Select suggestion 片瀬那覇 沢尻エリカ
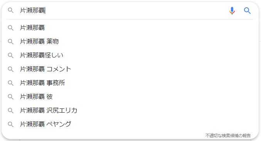 (x=130, y=110)
